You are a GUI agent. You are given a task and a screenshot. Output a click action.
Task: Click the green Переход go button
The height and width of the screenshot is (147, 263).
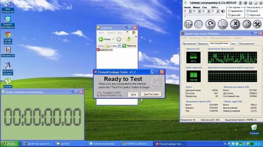[x=129, y=46]
